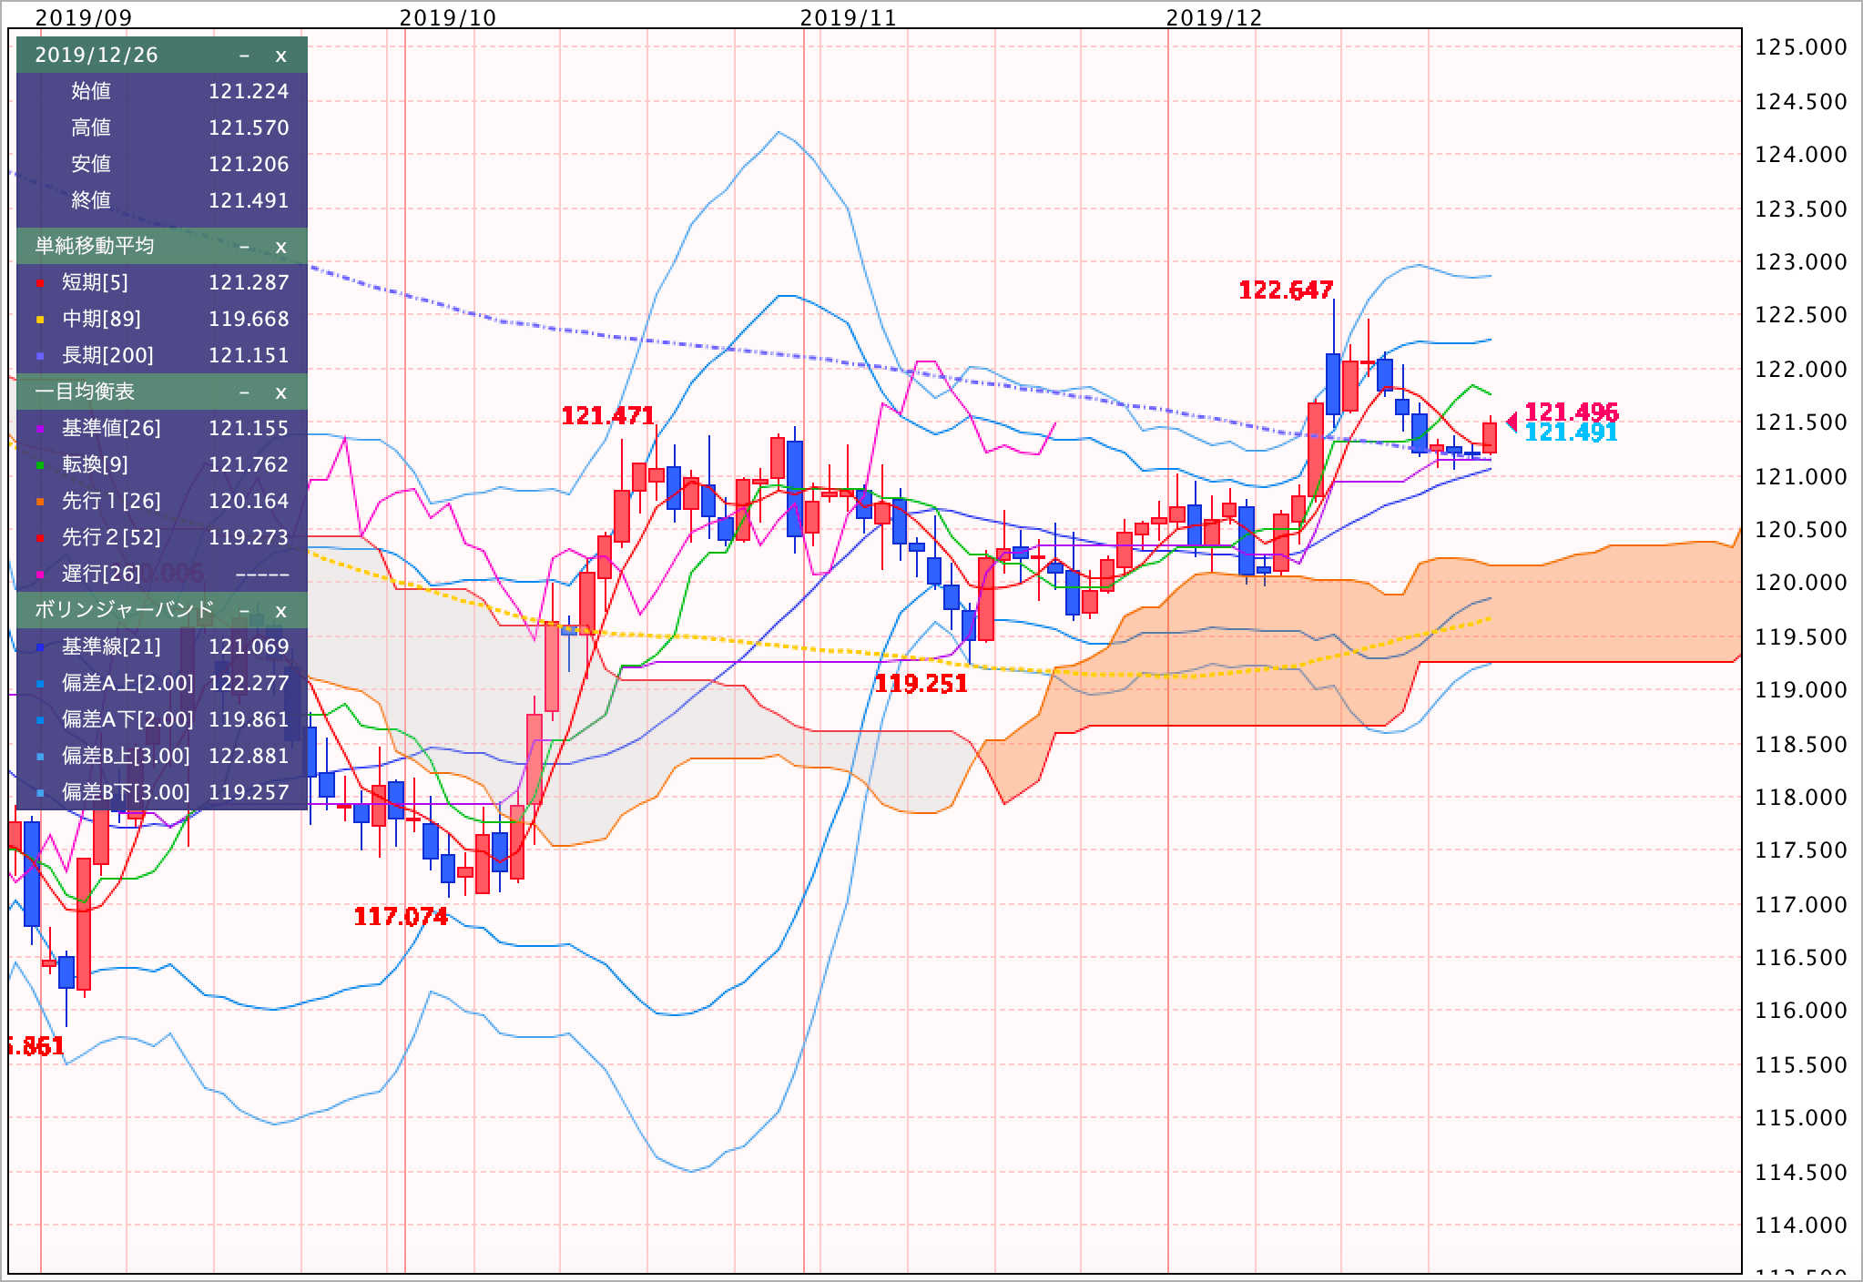The width and height of the screenshot is (1863, 1282).
Task: Collapse the 一目均衡表 panel
Action: (x=244, y=392)
